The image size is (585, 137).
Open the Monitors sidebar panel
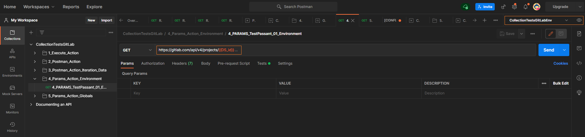[12, 109]
